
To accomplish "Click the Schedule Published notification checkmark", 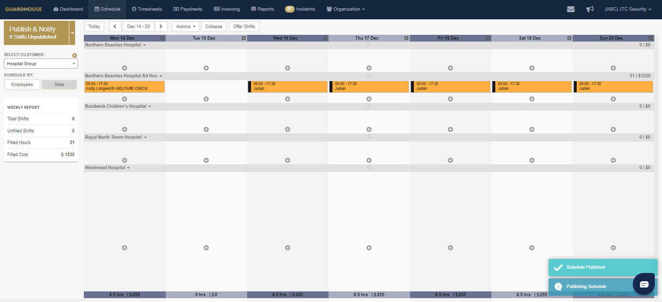I will [x=558, y=267].
